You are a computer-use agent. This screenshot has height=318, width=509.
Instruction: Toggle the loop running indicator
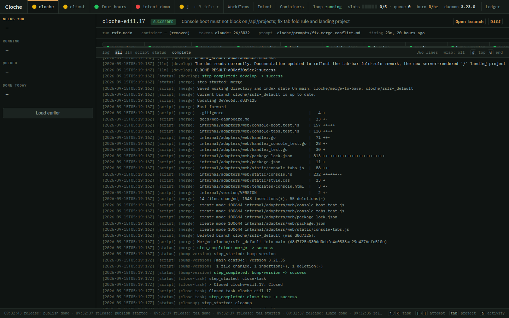coord(327,7)
